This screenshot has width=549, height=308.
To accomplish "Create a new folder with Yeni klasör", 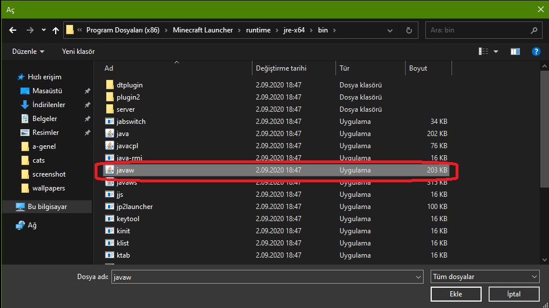I will [78, 52].
